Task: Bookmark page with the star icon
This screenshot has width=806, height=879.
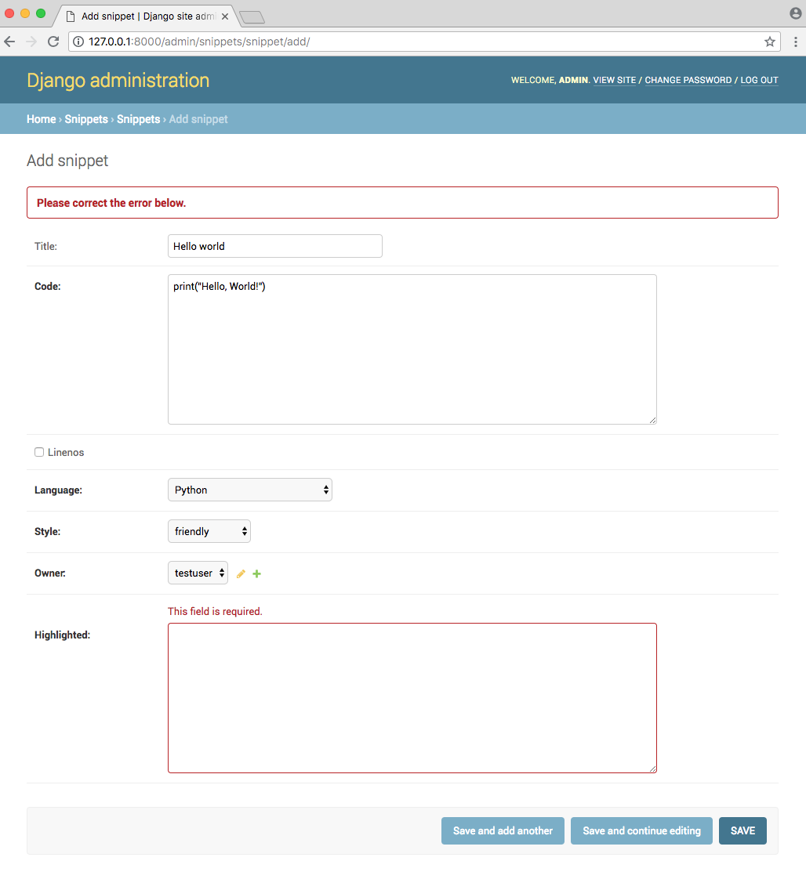Action: 770,42
